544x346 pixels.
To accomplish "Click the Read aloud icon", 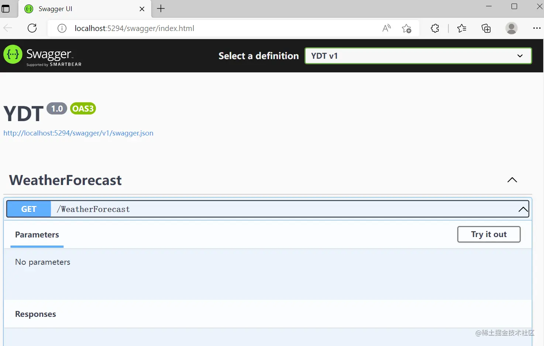I will click(x=386, y=28).
